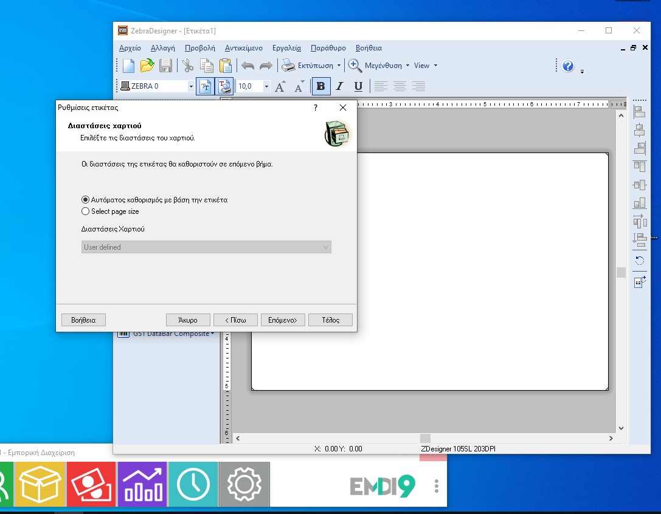The image size is (661, 514).
Task: Click the vertical scrollbar up arrow
Action: pyautogui.click(x=621, y=115)
